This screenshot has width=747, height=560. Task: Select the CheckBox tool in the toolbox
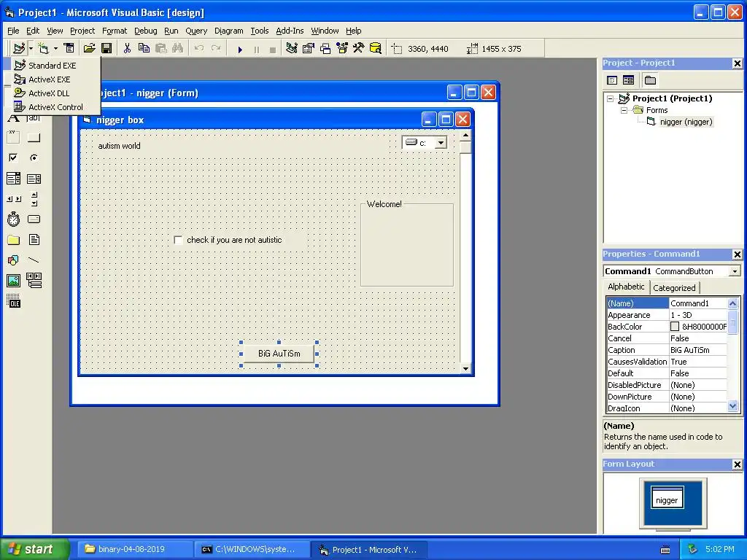13,157
